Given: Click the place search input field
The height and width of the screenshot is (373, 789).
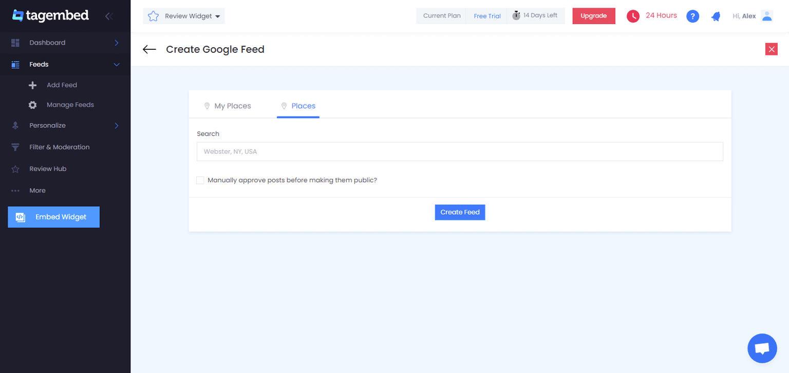Looking at the screenshot, I should [x=460, y=151].
